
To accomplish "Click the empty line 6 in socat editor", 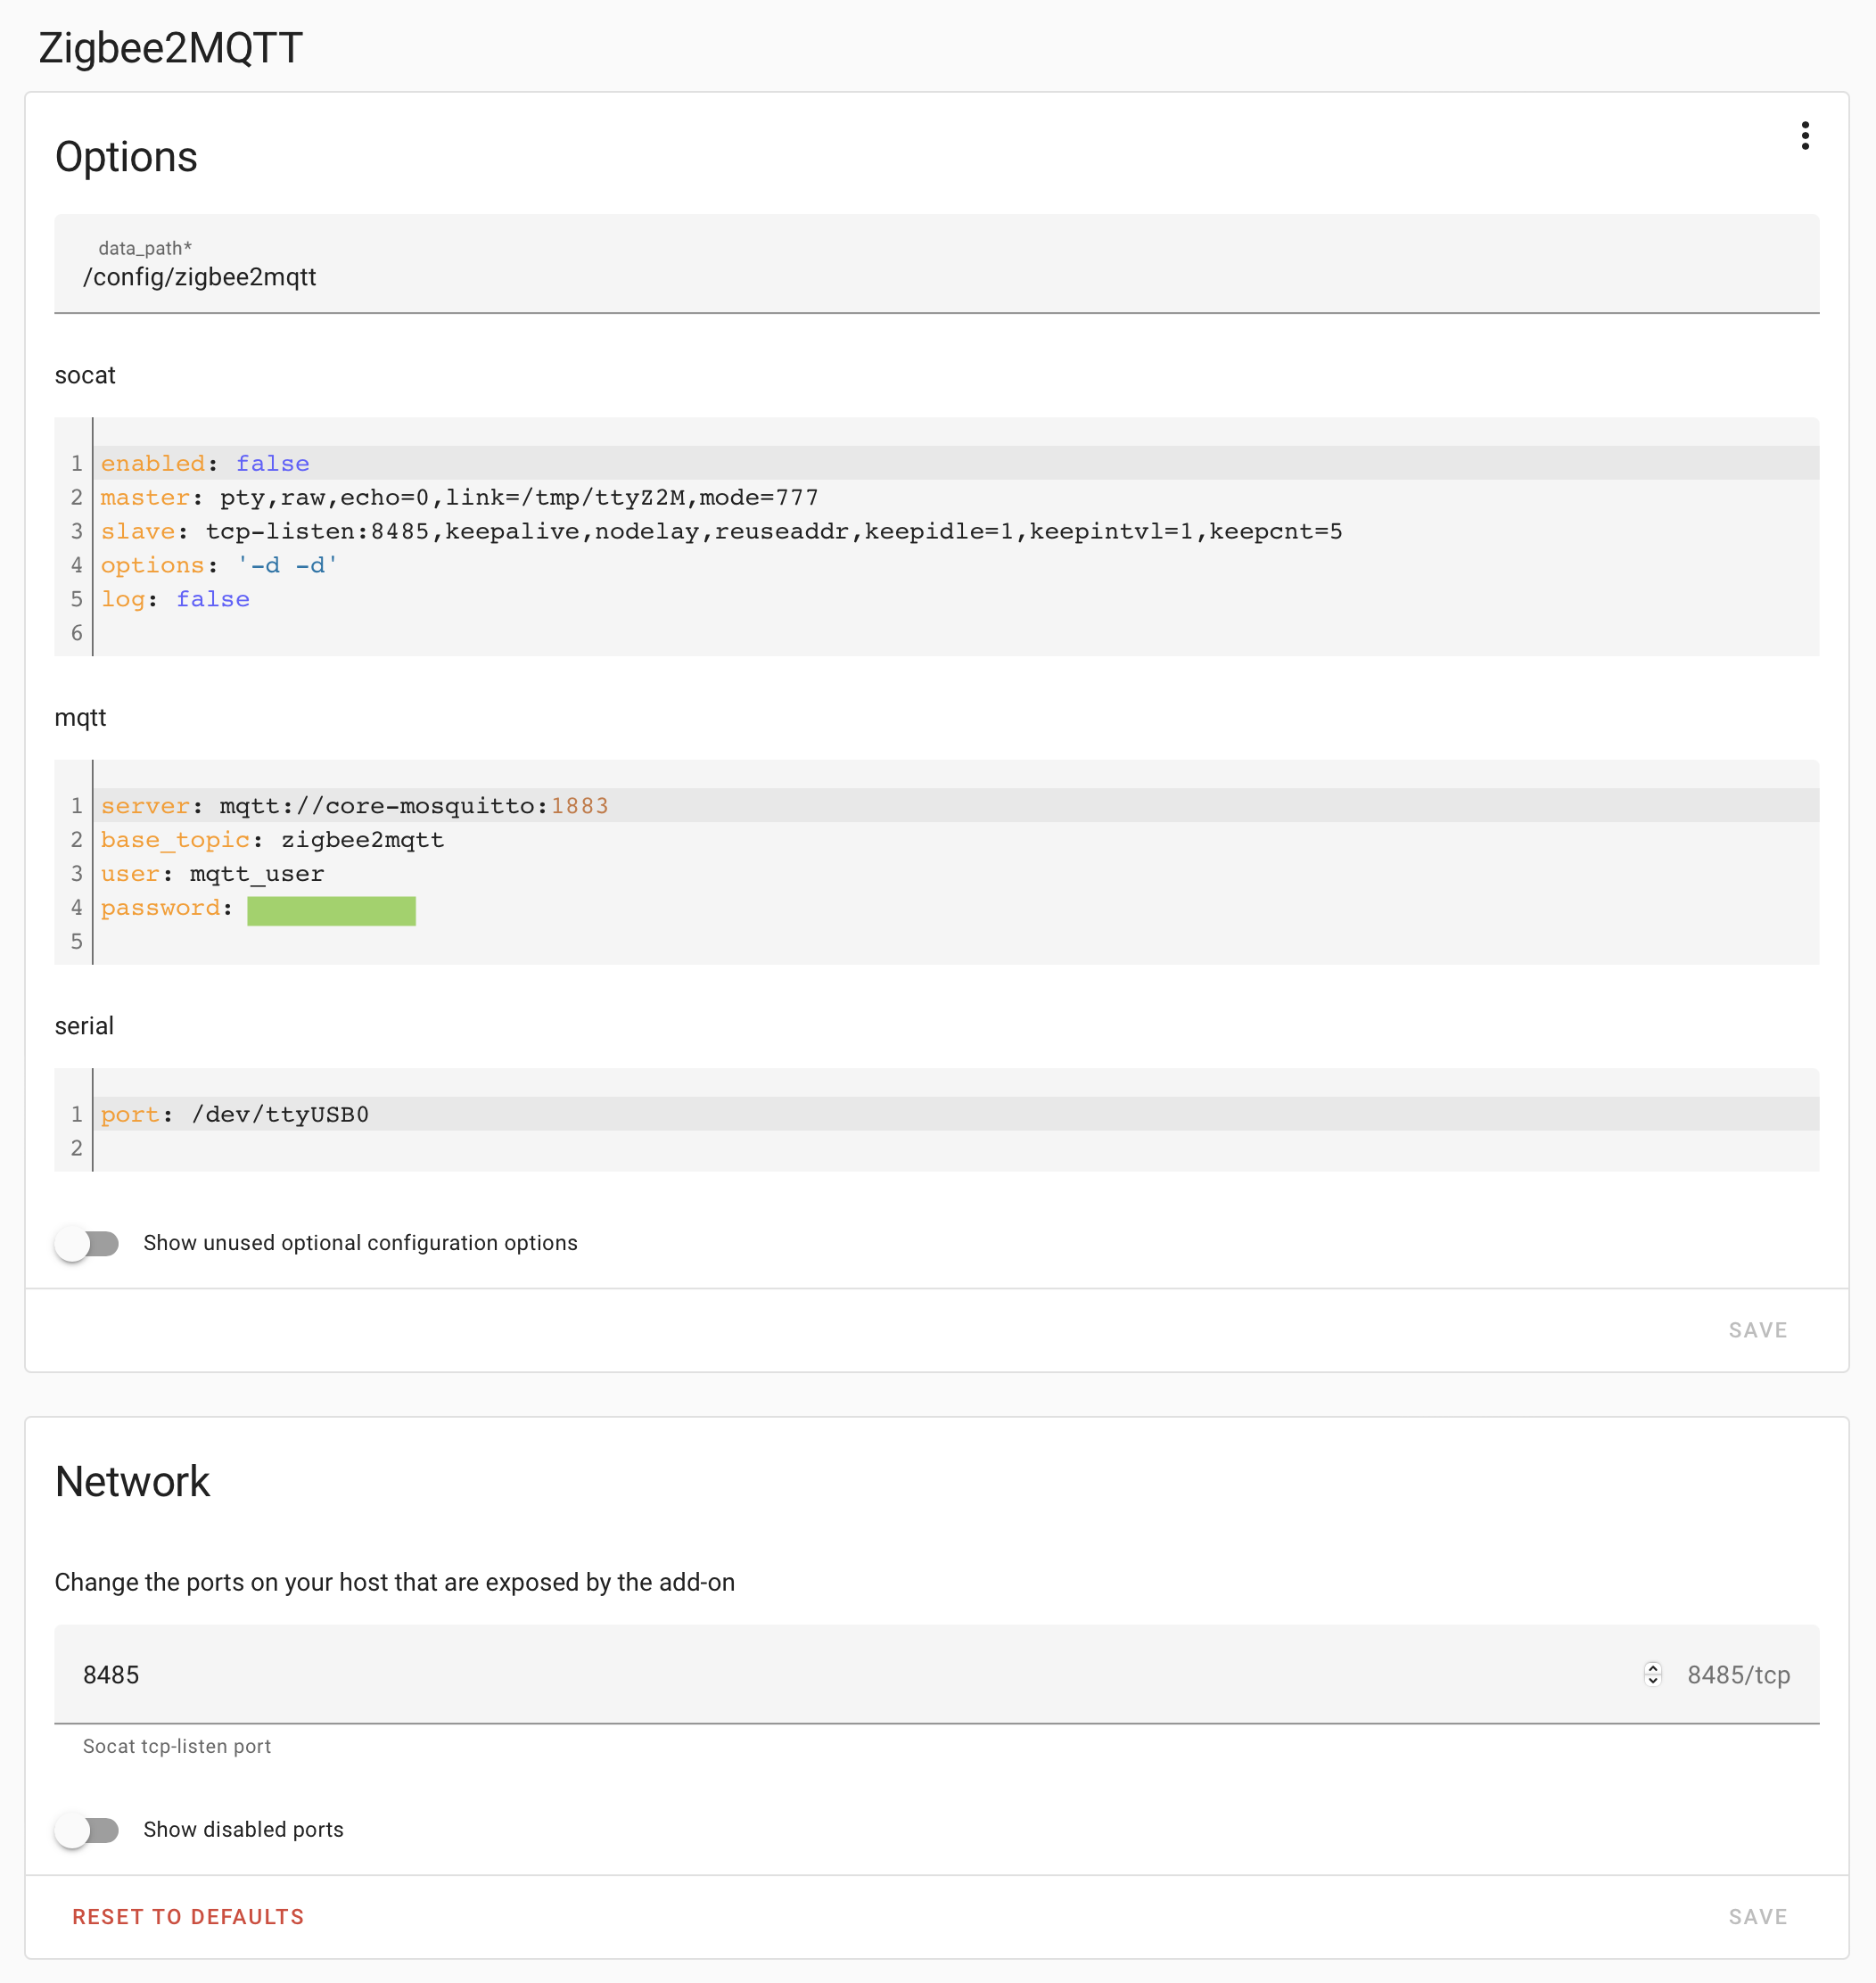I will pos(958,633).
